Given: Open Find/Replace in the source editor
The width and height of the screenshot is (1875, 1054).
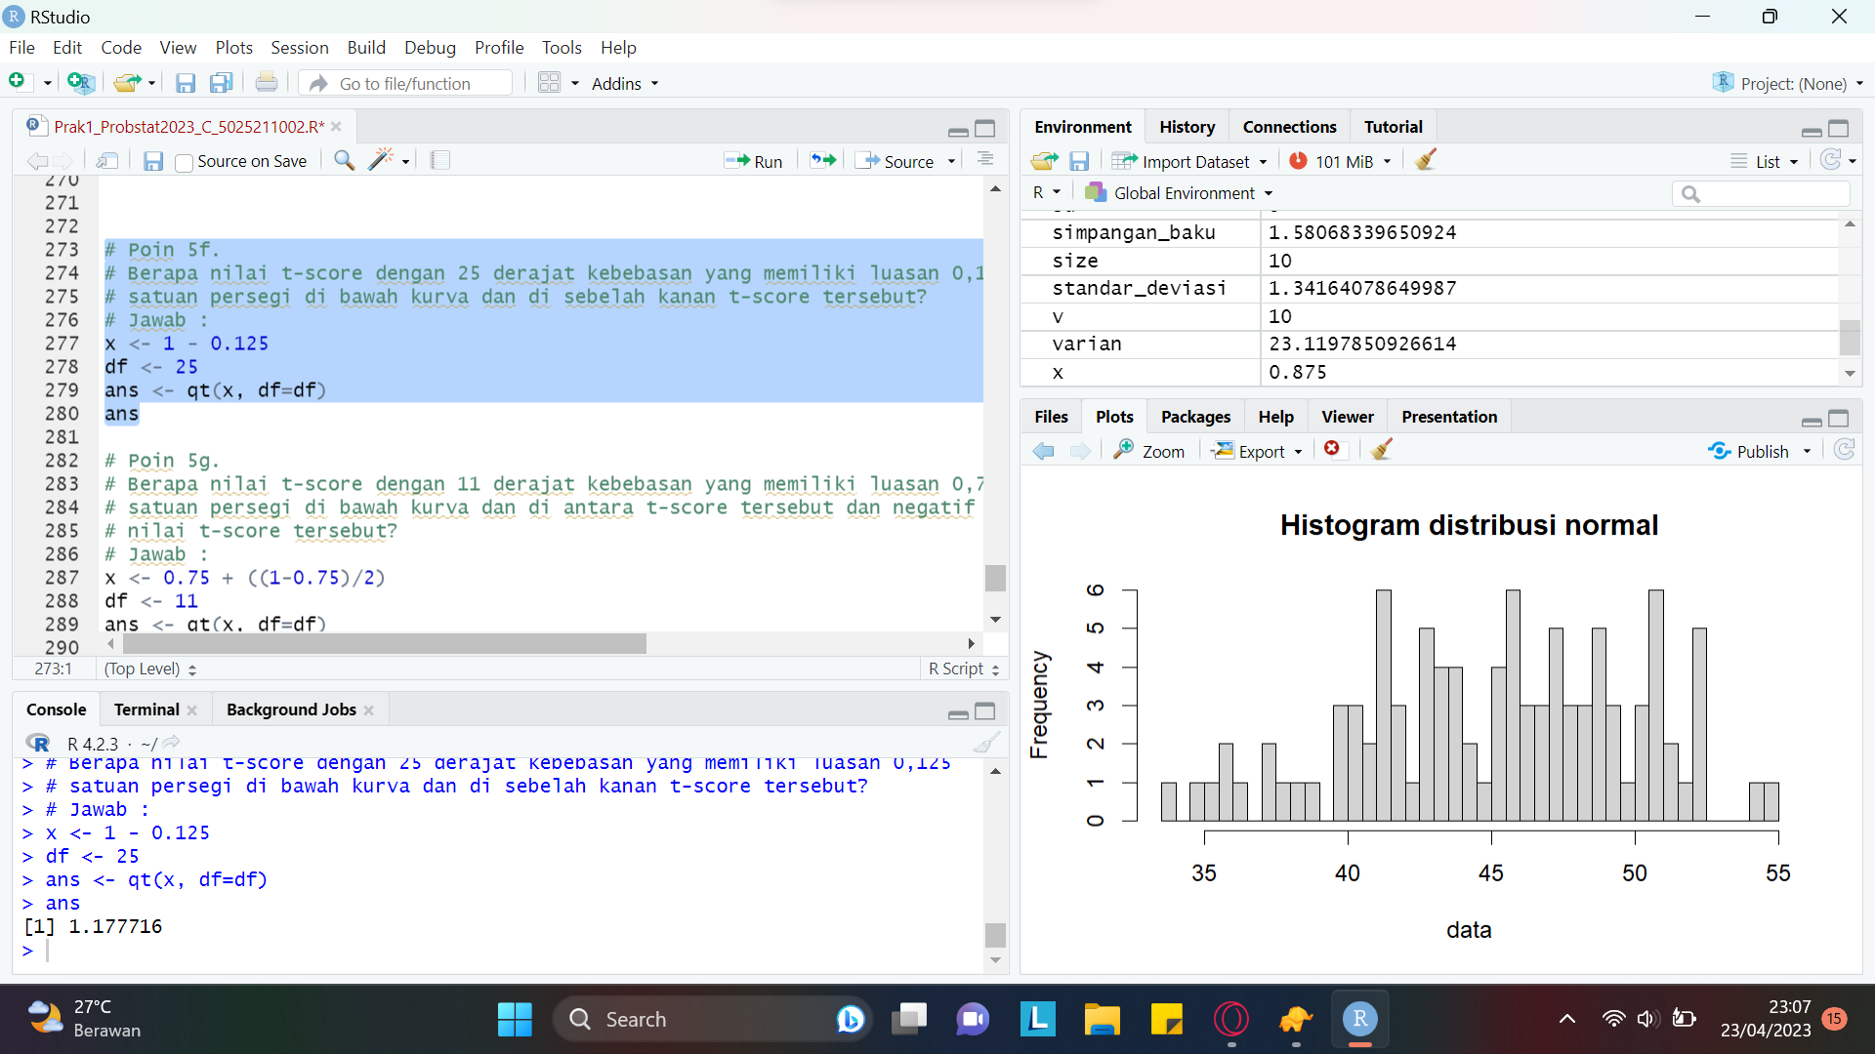Looking at the screenshot, I should coord(344,160).
